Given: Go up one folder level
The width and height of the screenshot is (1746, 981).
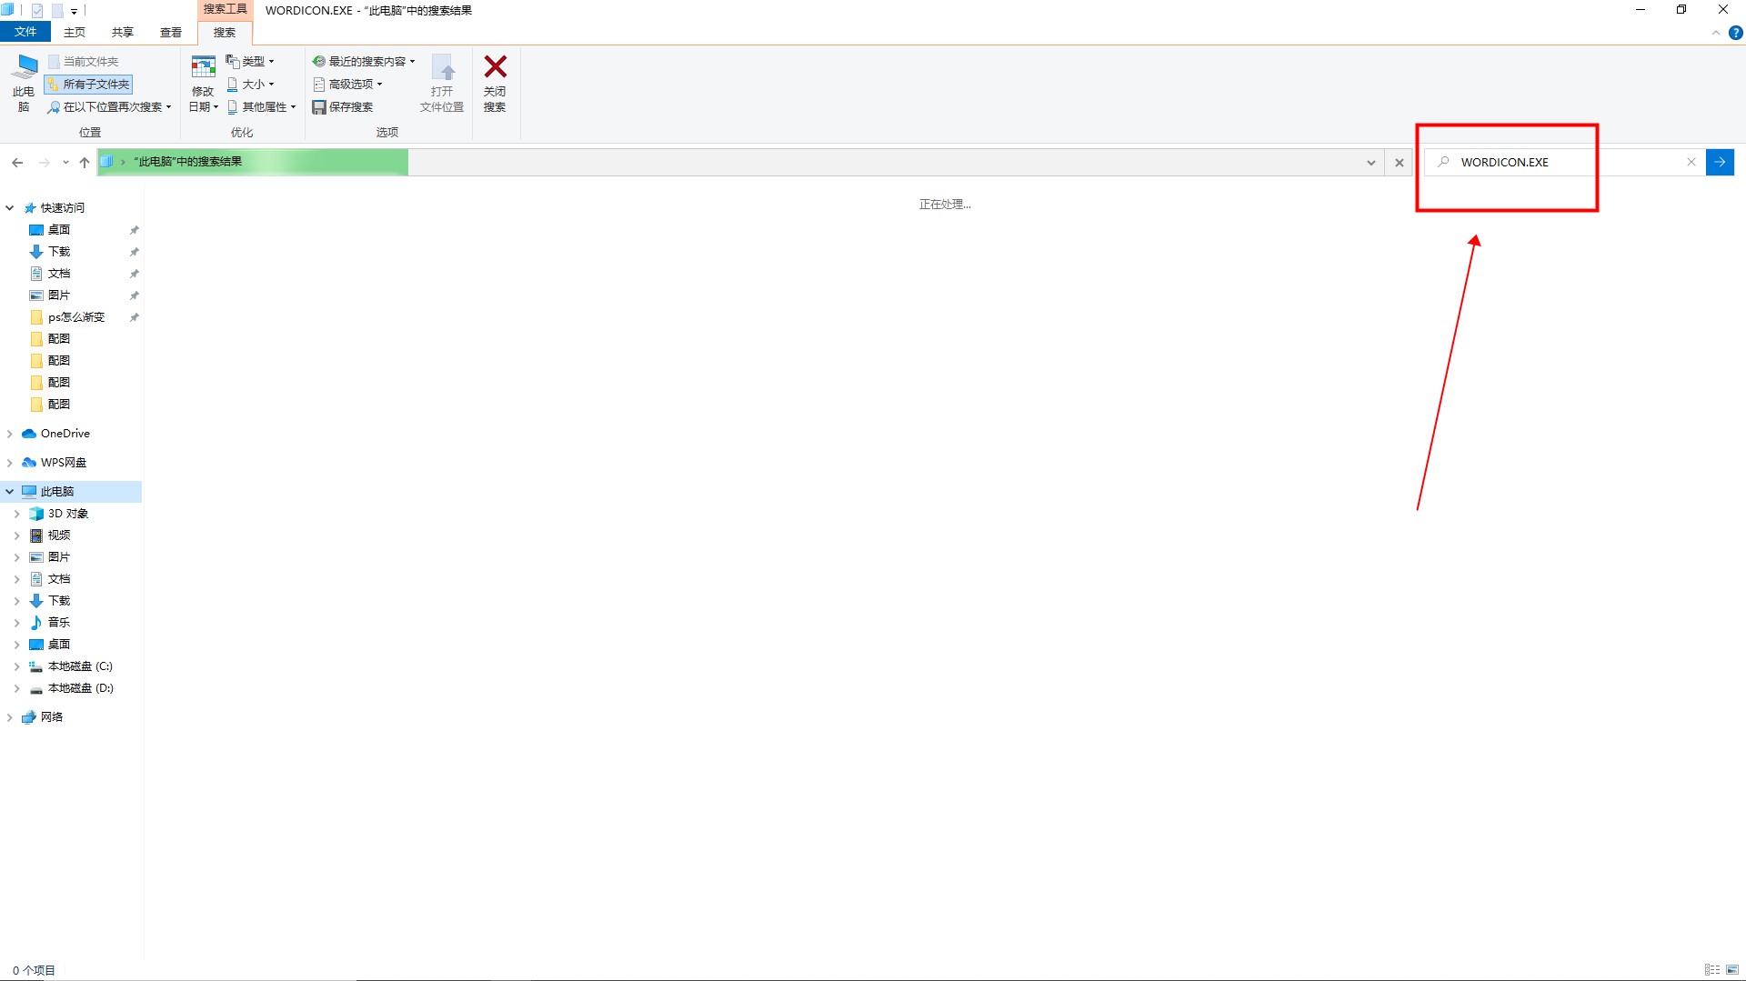Looking at the screenshot, I should pyautogui.click(x=85, y=163).
